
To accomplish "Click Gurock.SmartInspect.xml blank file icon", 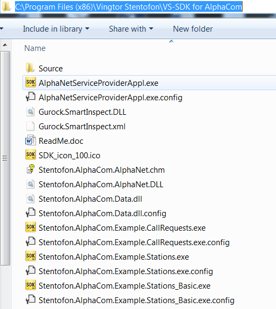I will (x=31, y=126).
